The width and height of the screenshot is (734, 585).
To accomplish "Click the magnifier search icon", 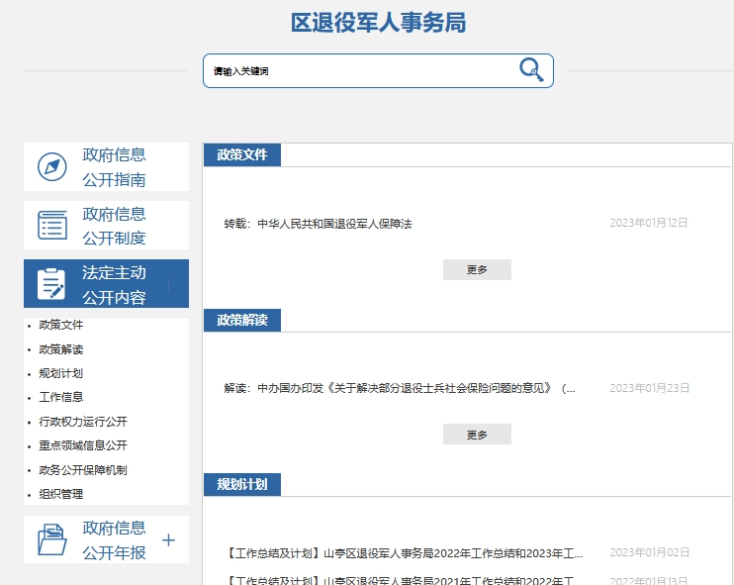I will click(x=531, y=70).
